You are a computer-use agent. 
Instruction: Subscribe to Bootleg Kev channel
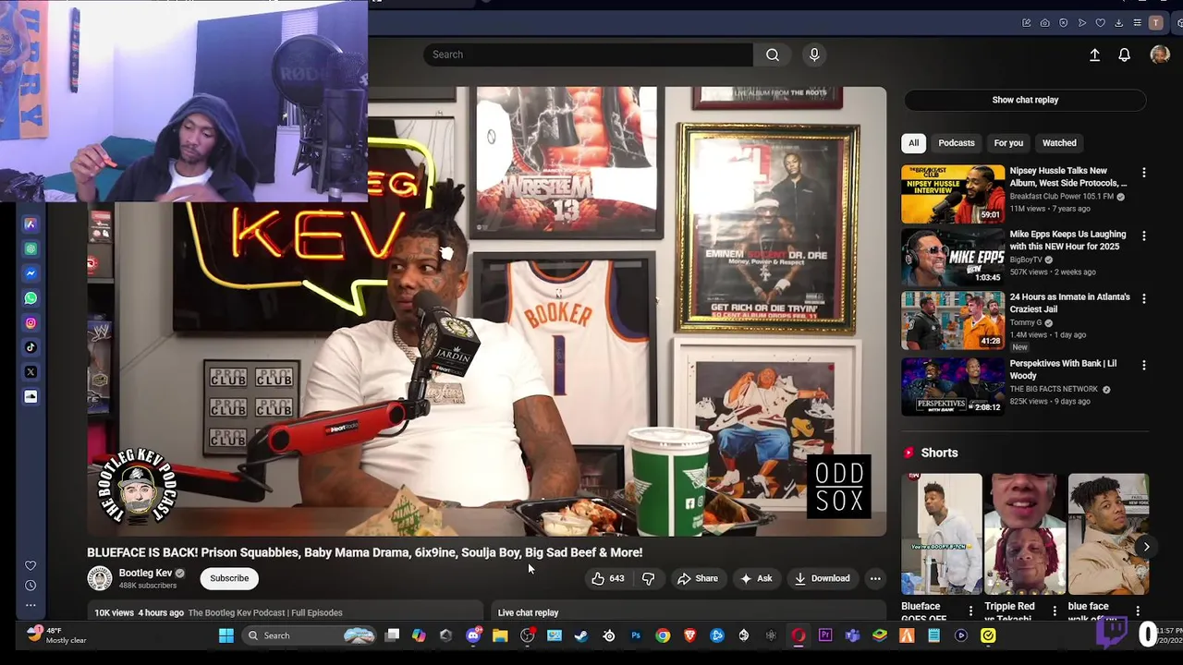coord(229,578)
